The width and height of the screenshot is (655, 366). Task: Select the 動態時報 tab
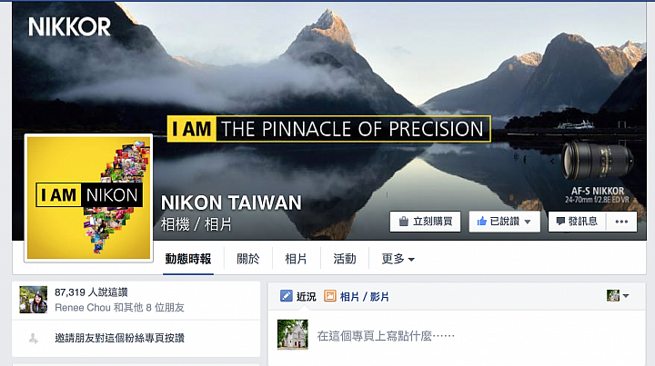(188, 259)
